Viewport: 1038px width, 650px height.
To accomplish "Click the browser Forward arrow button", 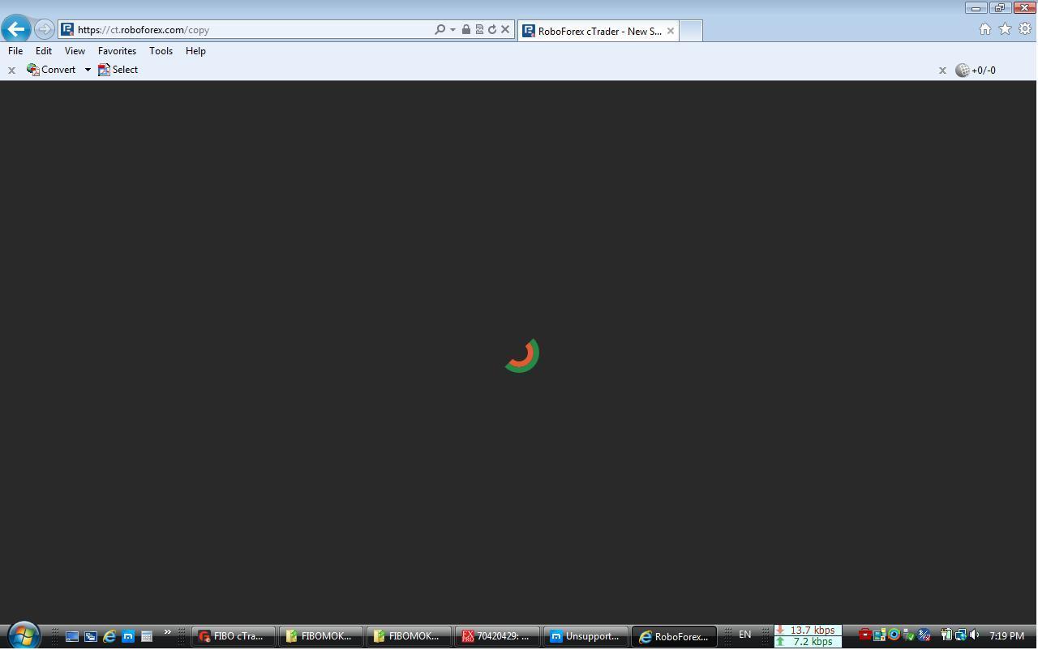I will click(x=45, y=29).
